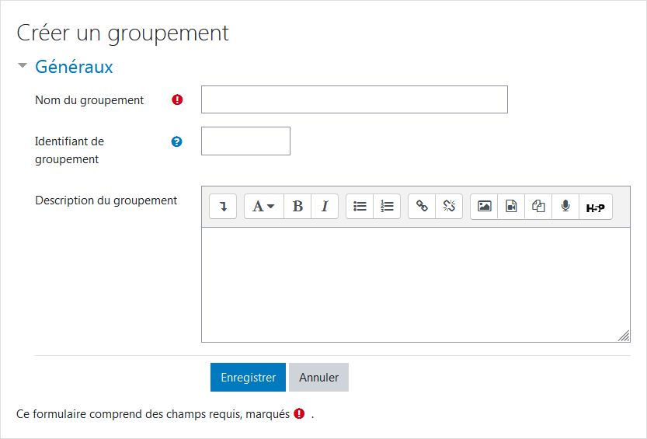This screenshot has width=647, height=439.
Task: Click the Généraux section heading
Action: (74, 67)
